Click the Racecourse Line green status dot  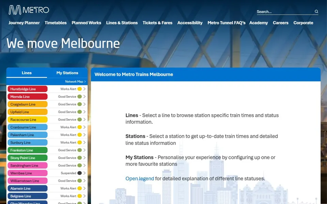(x=79, y=119)
